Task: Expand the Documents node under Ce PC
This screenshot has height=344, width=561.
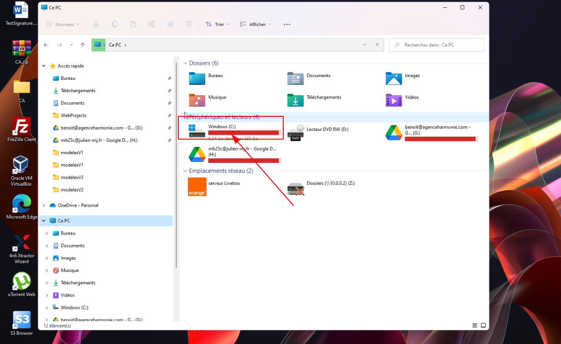Action: [47, 245]
